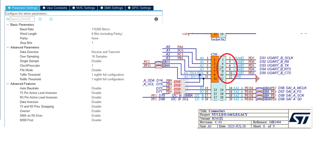Click the SB53 solder bridge symbol
326x148 pixels.
tap(159, 63)
